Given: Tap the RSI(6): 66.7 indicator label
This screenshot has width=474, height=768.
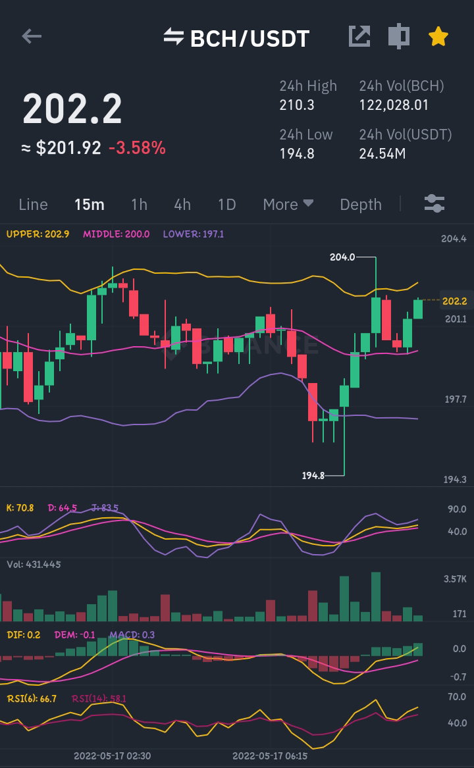Looking at the screenshot, I should (x=32, y=698).
